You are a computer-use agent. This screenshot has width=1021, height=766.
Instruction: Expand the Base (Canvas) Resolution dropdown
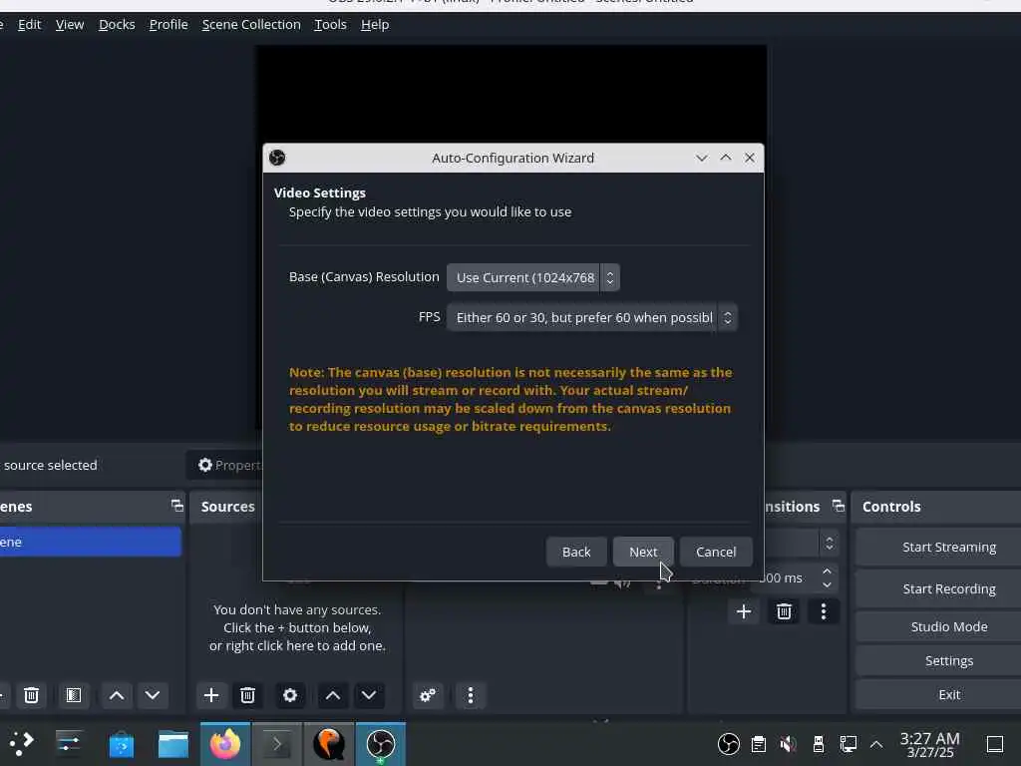pyautogui.click(x=532, y=277)
